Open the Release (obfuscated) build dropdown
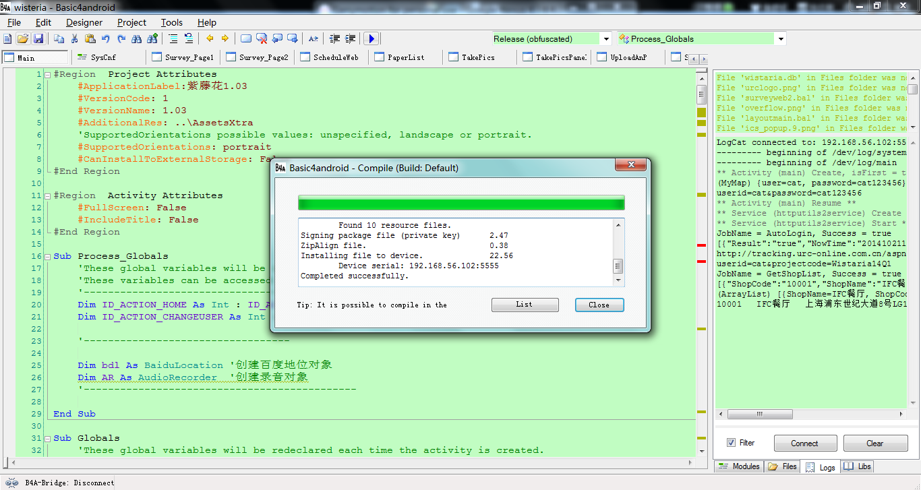 [606, 39]
